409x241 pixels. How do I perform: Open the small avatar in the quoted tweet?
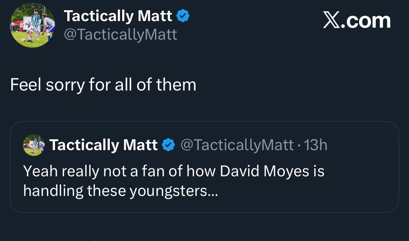pyautogui.click(x=34, y=145)
